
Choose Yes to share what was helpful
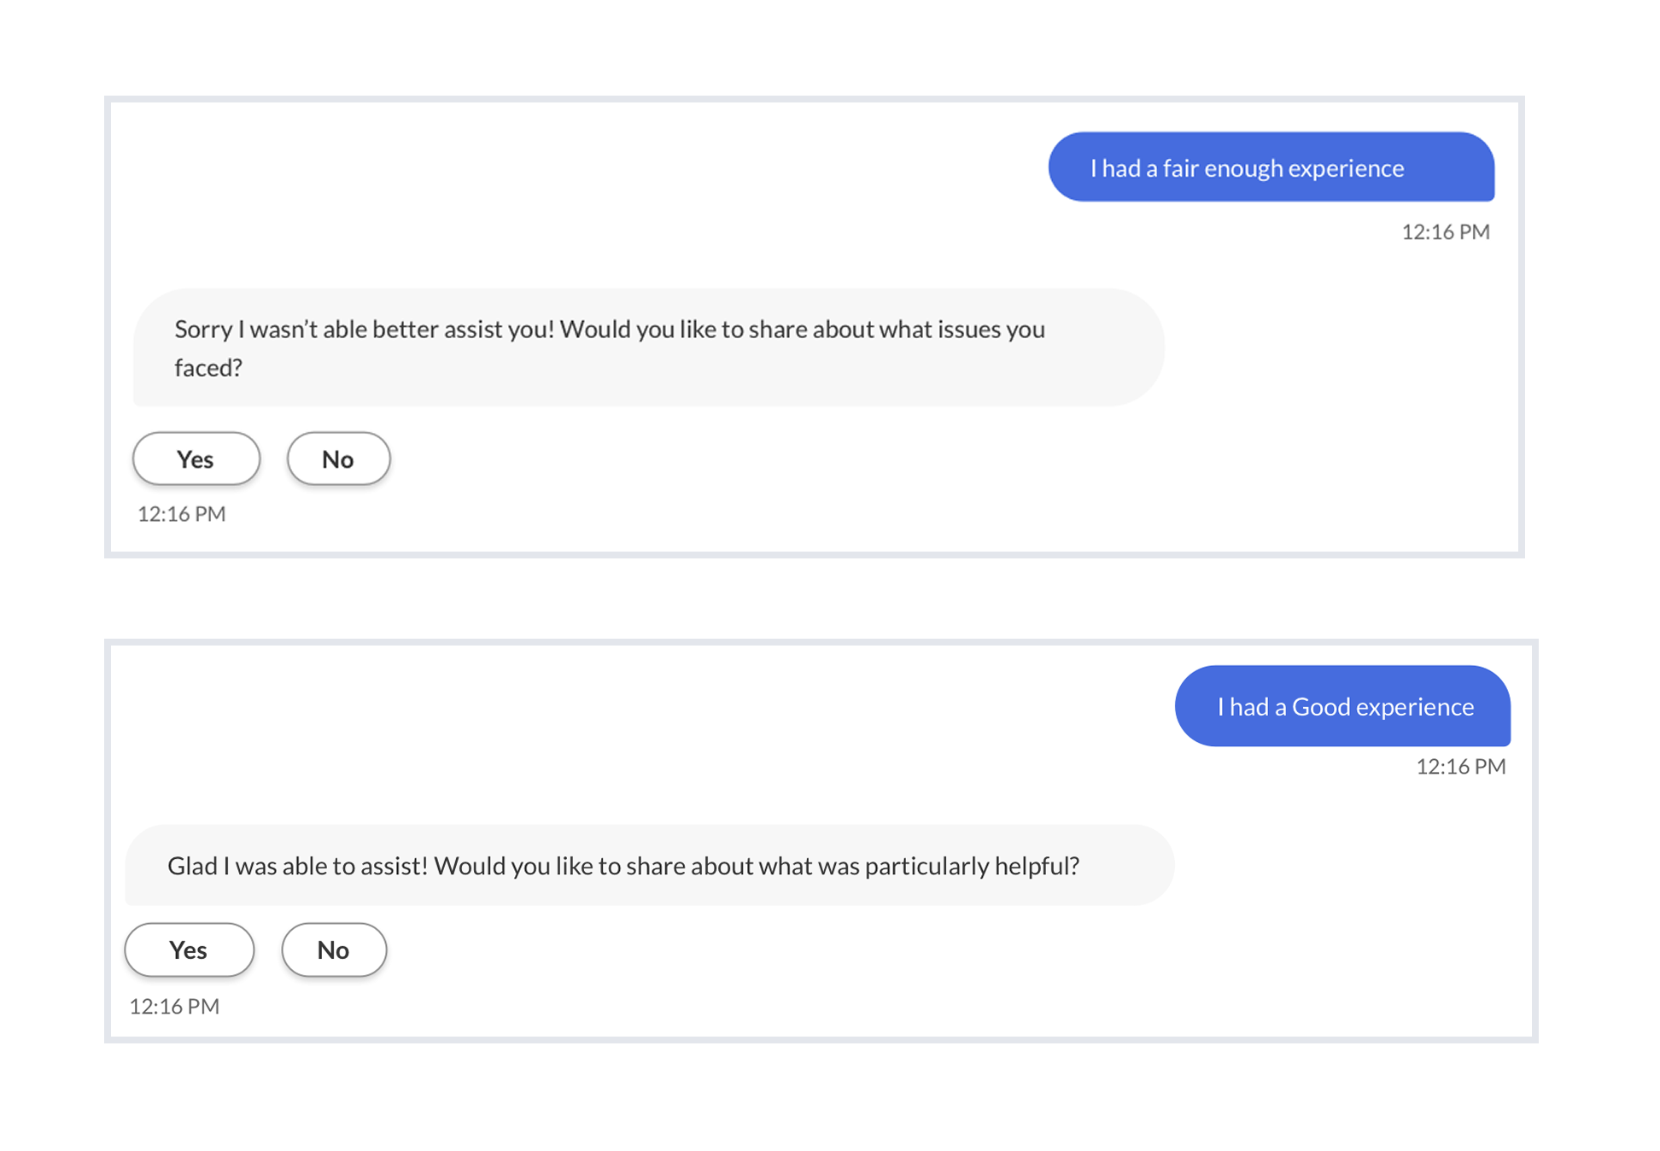pos(189,949)
